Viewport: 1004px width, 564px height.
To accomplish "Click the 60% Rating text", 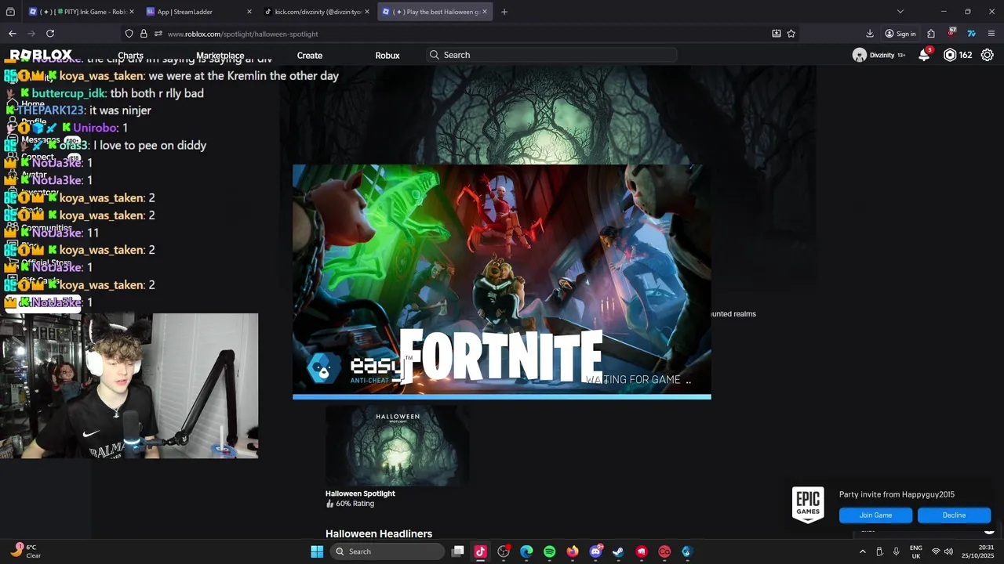I will pos(355,504).
